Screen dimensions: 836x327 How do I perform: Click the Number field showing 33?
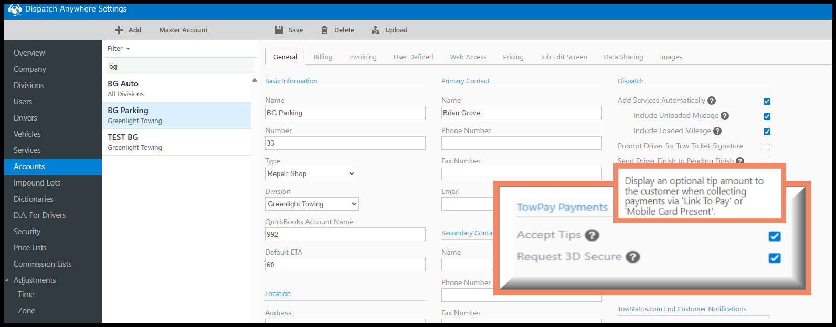coord(345,143)
